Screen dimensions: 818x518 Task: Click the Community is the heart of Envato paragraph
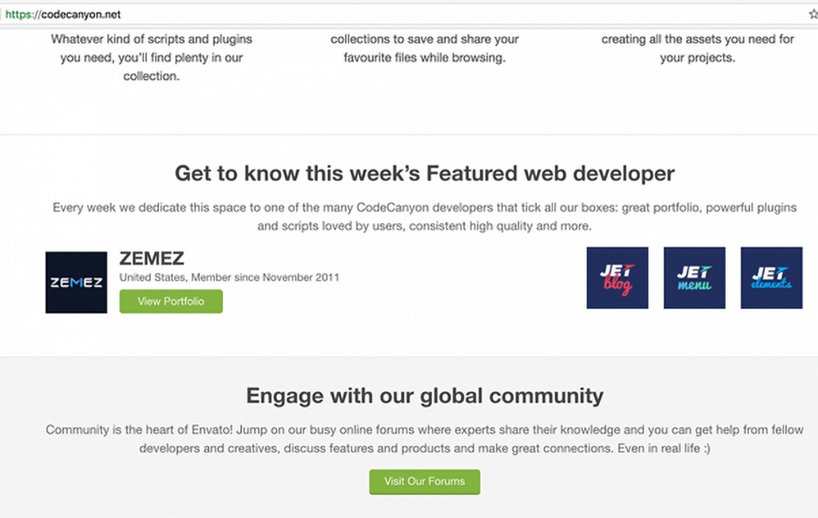[425, 439]
